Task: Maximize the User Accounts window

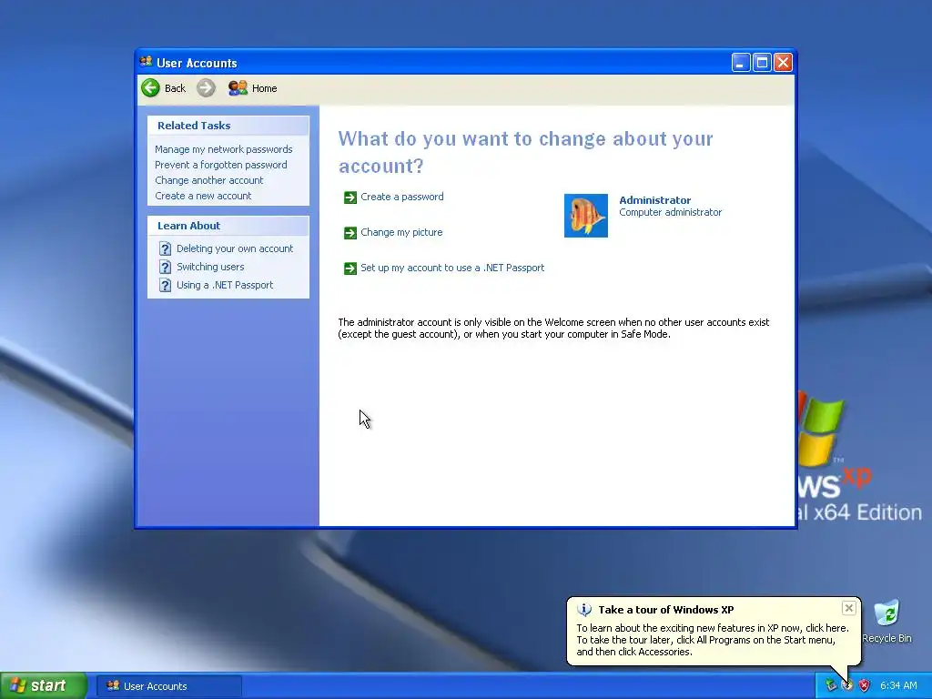Action: [x=762, y=63]
